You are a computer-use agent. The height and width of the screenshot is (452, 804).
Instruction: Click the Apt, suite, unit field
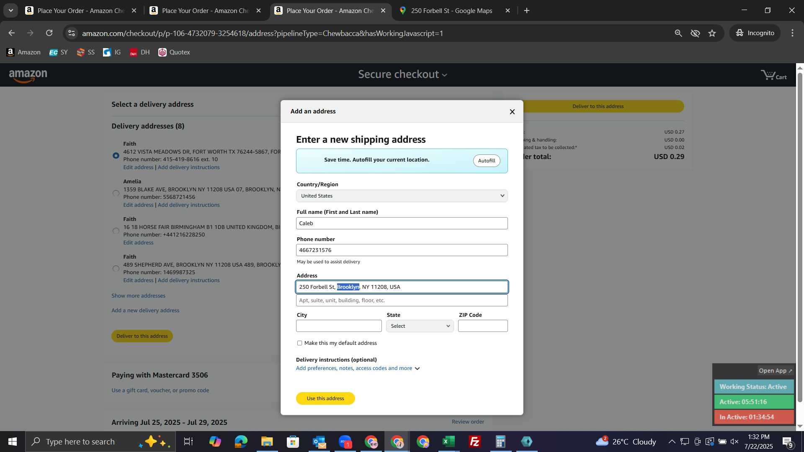point(402,300)
